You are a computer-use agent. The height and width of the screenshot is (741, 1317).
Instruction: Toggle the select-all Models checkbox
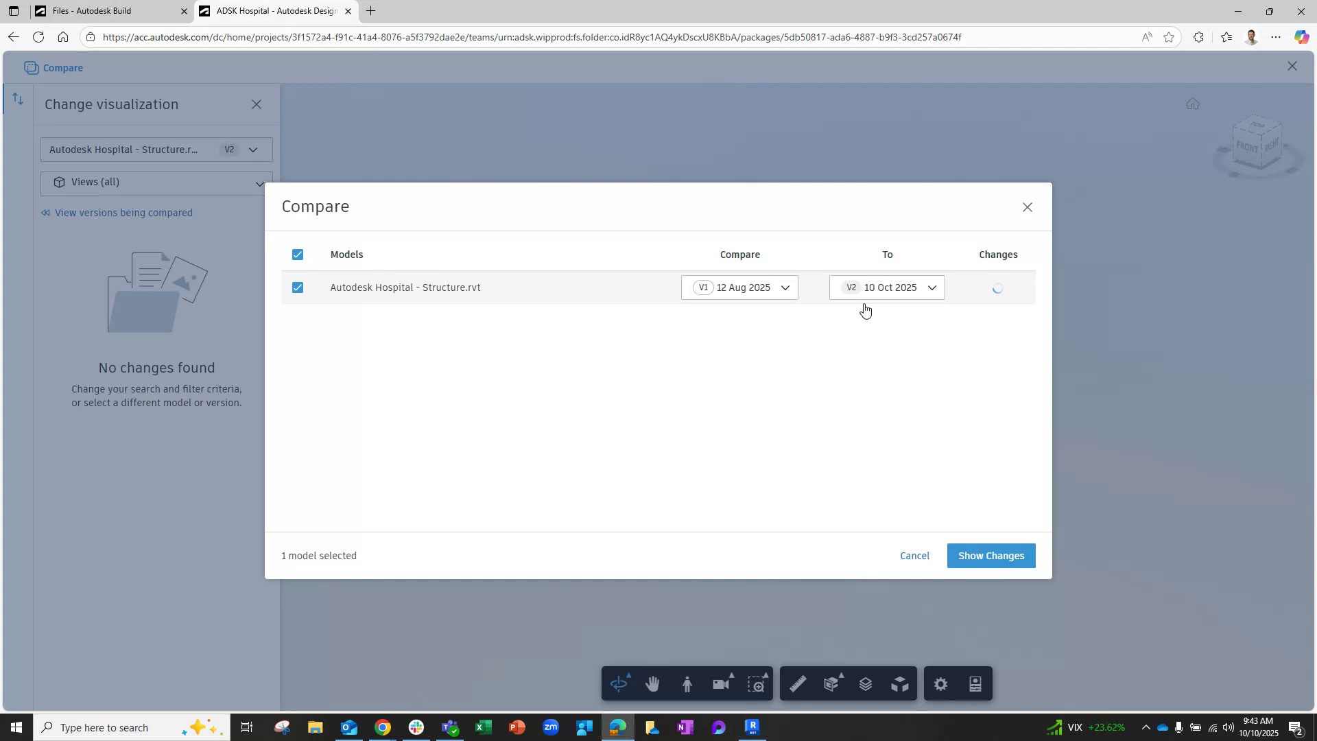point(297,254)
